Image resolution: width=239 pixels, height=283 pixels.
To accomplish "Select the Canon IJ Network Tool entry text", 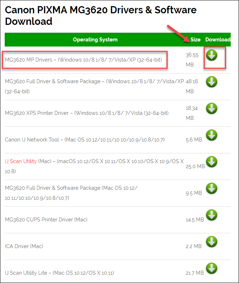I will pos(85,140).
